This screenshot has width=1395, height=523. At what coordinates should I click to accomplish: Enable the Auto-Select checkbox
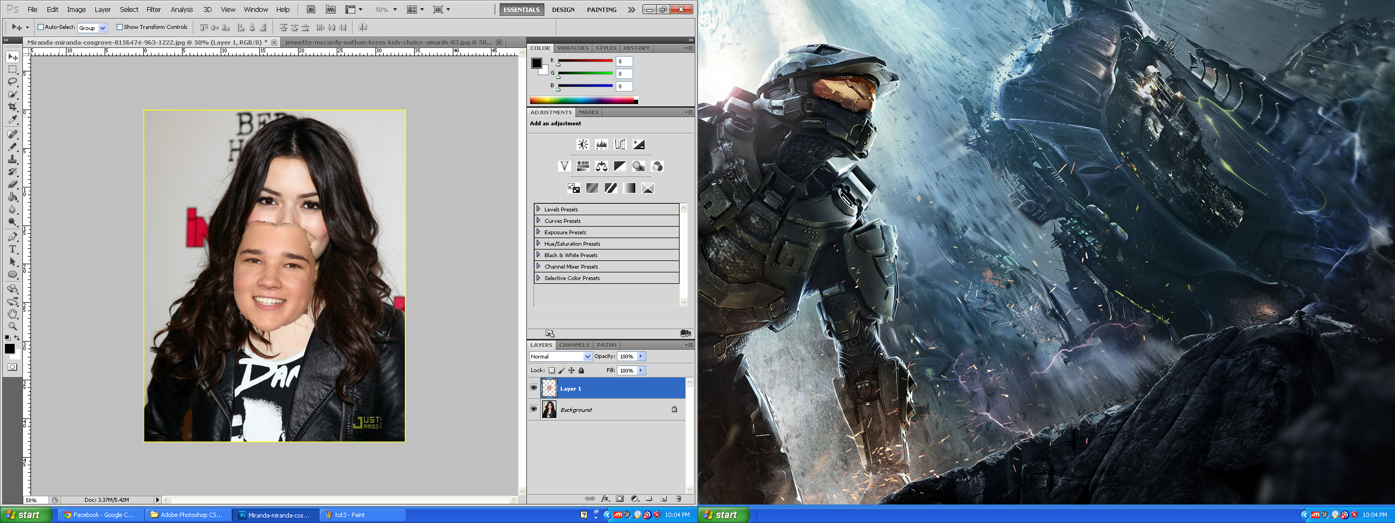(40, 27)
